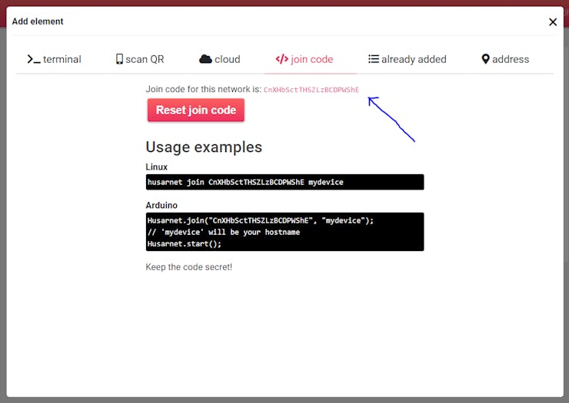The height and width of the screenshot is (403, 569).
Task: Select the pink join code CnXHbSctTHSZLzBCDPWShE
Action: [311, 90]
